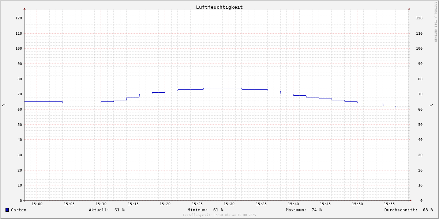This screenshot has width=439, height=219.
Task: Click the red arrow at x-axis end
Action: [x=410, y=200]
